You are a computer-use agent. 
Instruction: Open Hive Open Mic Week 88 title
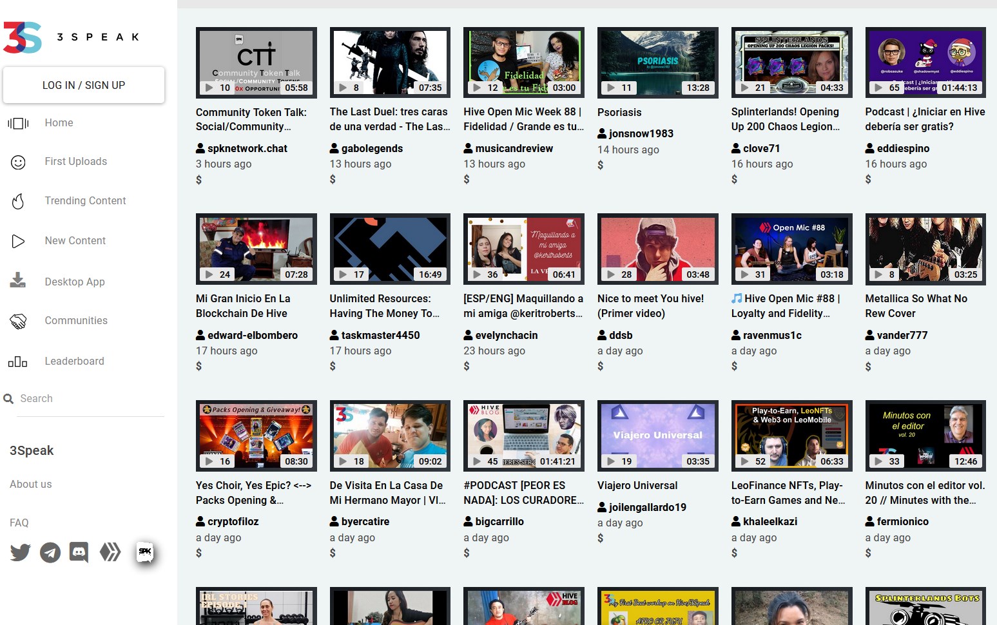524,119
